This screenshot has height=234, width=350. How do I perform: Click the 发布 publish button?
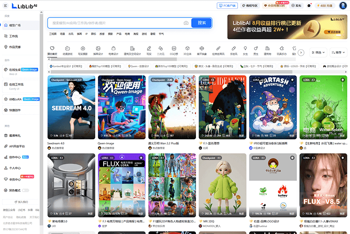296,6
